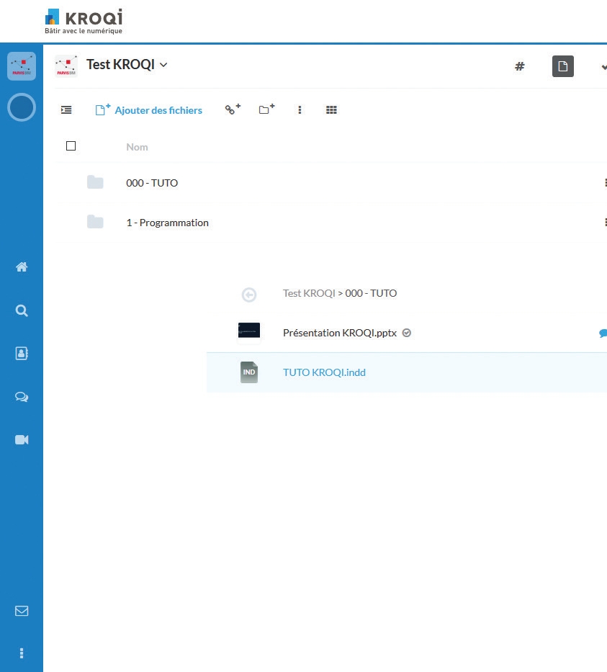Open the mail envelope icon in sidebar
Viewport: 607px width, 672px height.
22,611
